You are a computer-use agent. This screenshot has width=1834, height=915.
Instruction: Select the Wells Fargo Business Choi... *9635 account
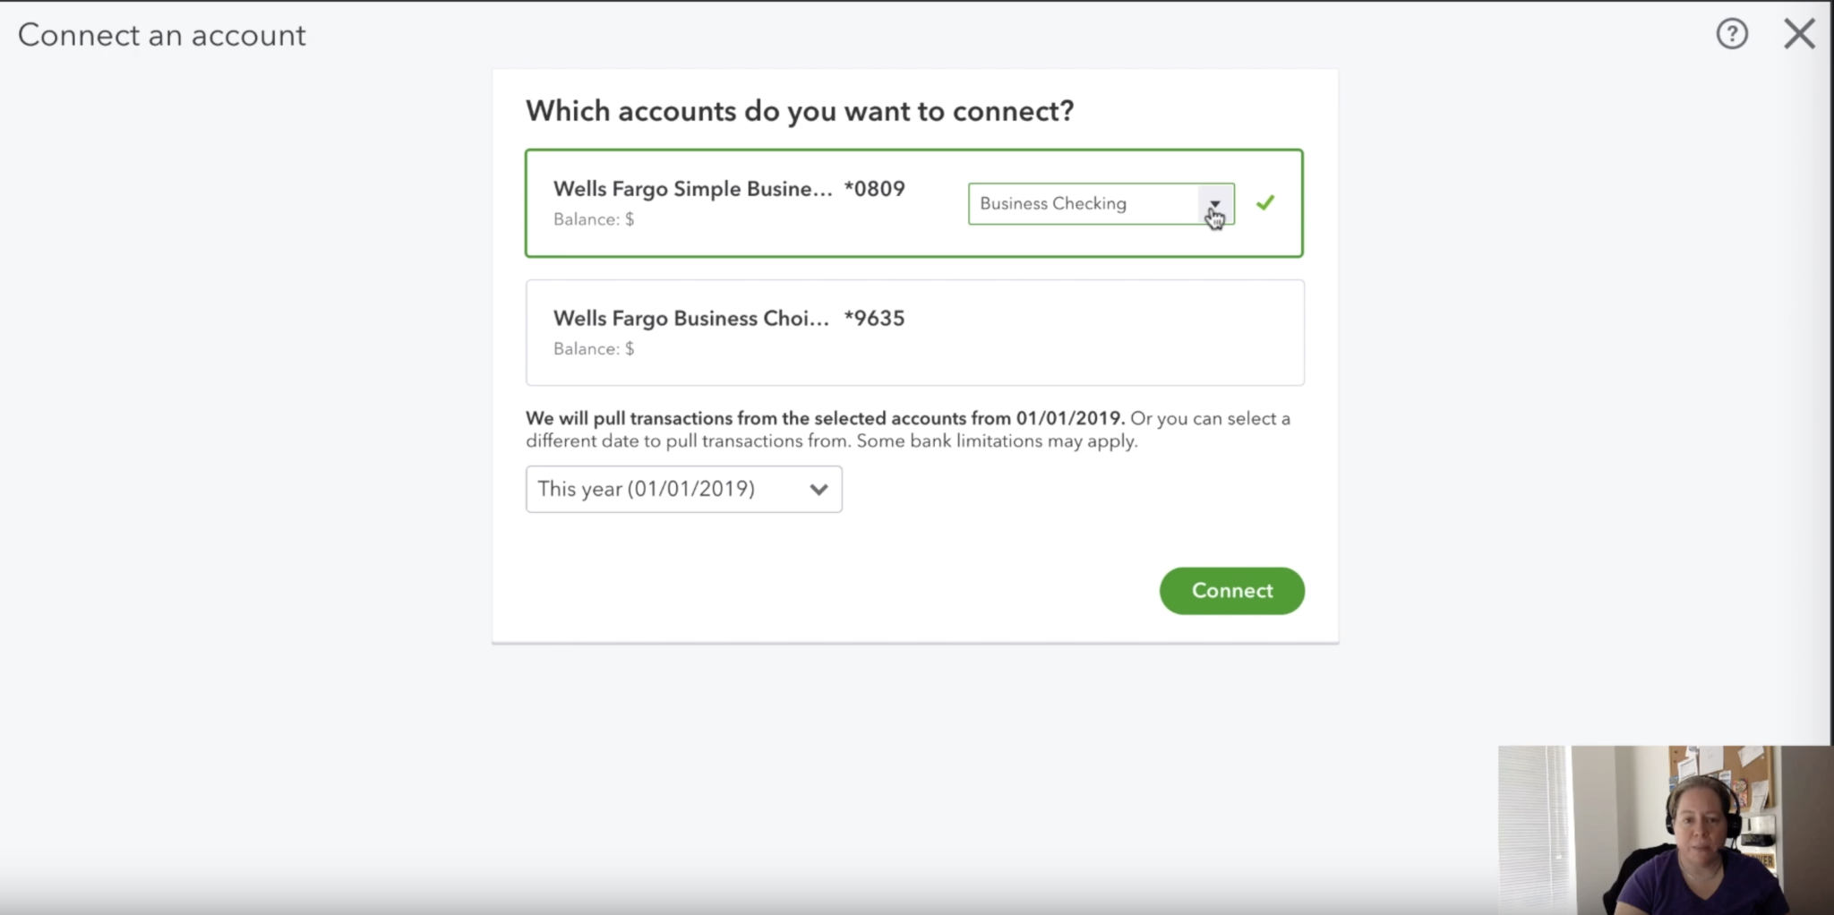(914, 332)
